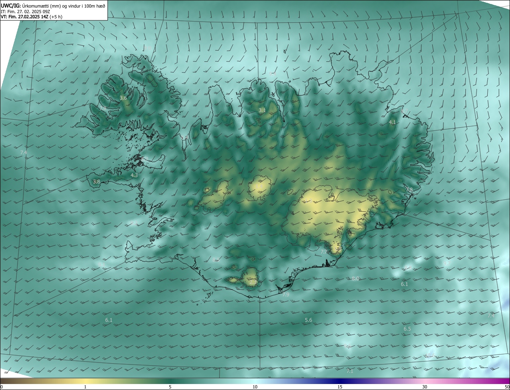Image resolution: width=510 pixels, height=390 pixels.
Task: Click the 6.5 value over the southeast ocean
Action: pos(407,329)
